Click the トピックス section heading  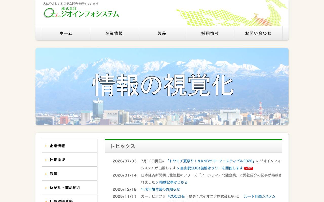point(194,146)
